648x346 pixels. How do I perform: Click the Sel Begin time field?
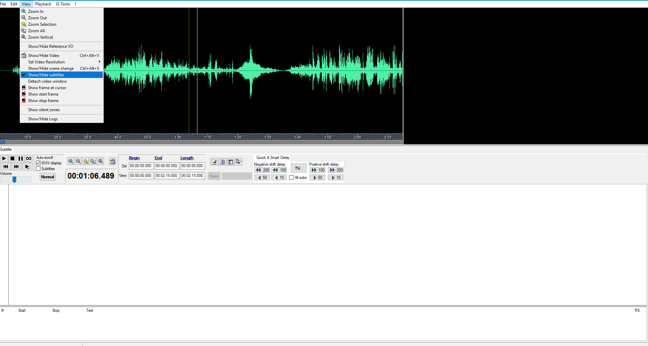coord(141,166)
